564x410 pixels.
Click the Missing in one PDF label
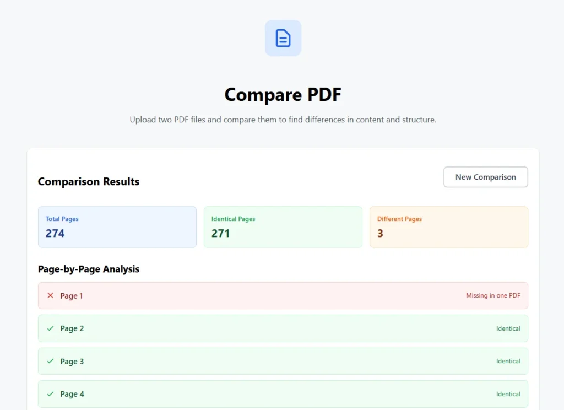click(493, 295)
